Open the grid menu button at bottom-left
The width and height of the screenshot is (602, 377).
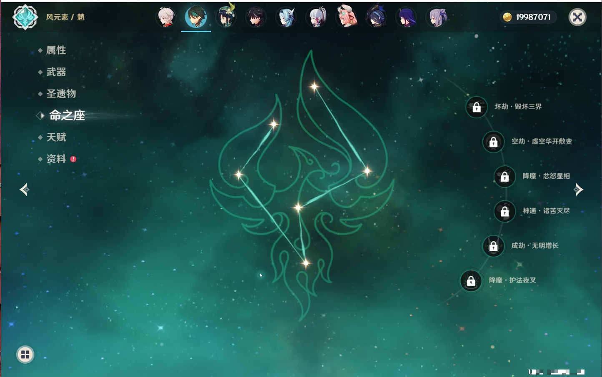tap(25, 355)
